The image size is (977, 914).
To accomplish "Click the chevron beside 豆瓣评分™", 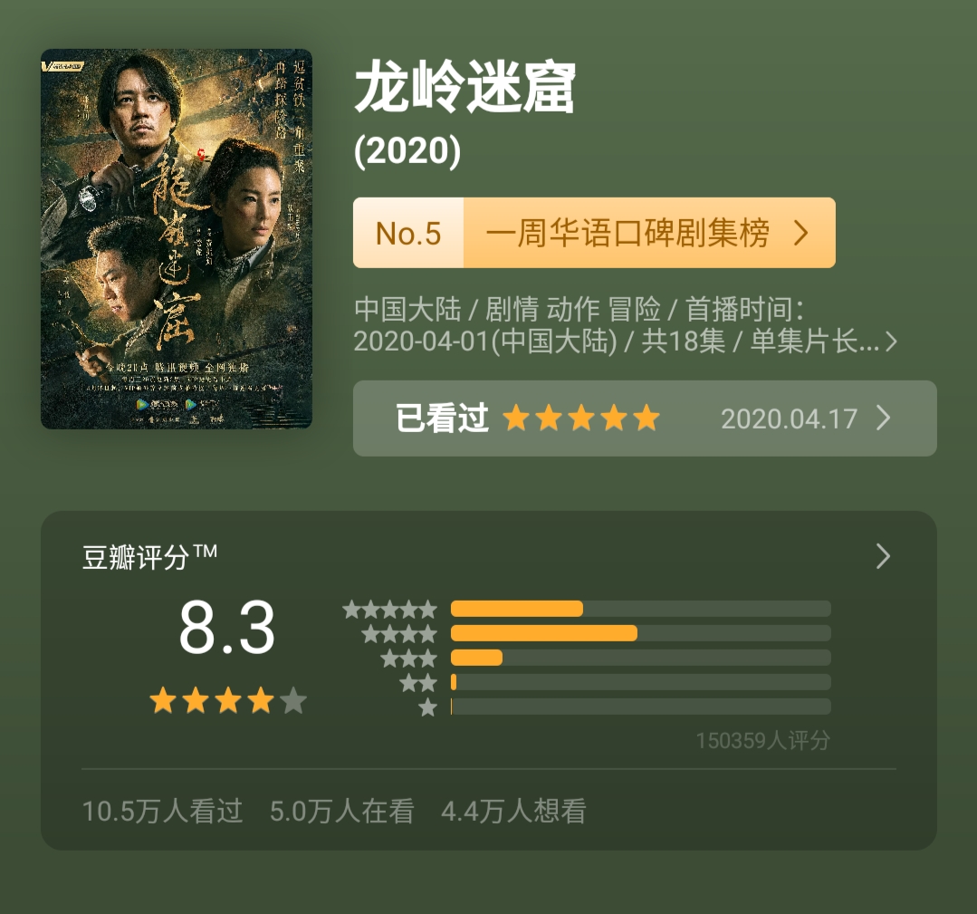I will pos(882,556).
